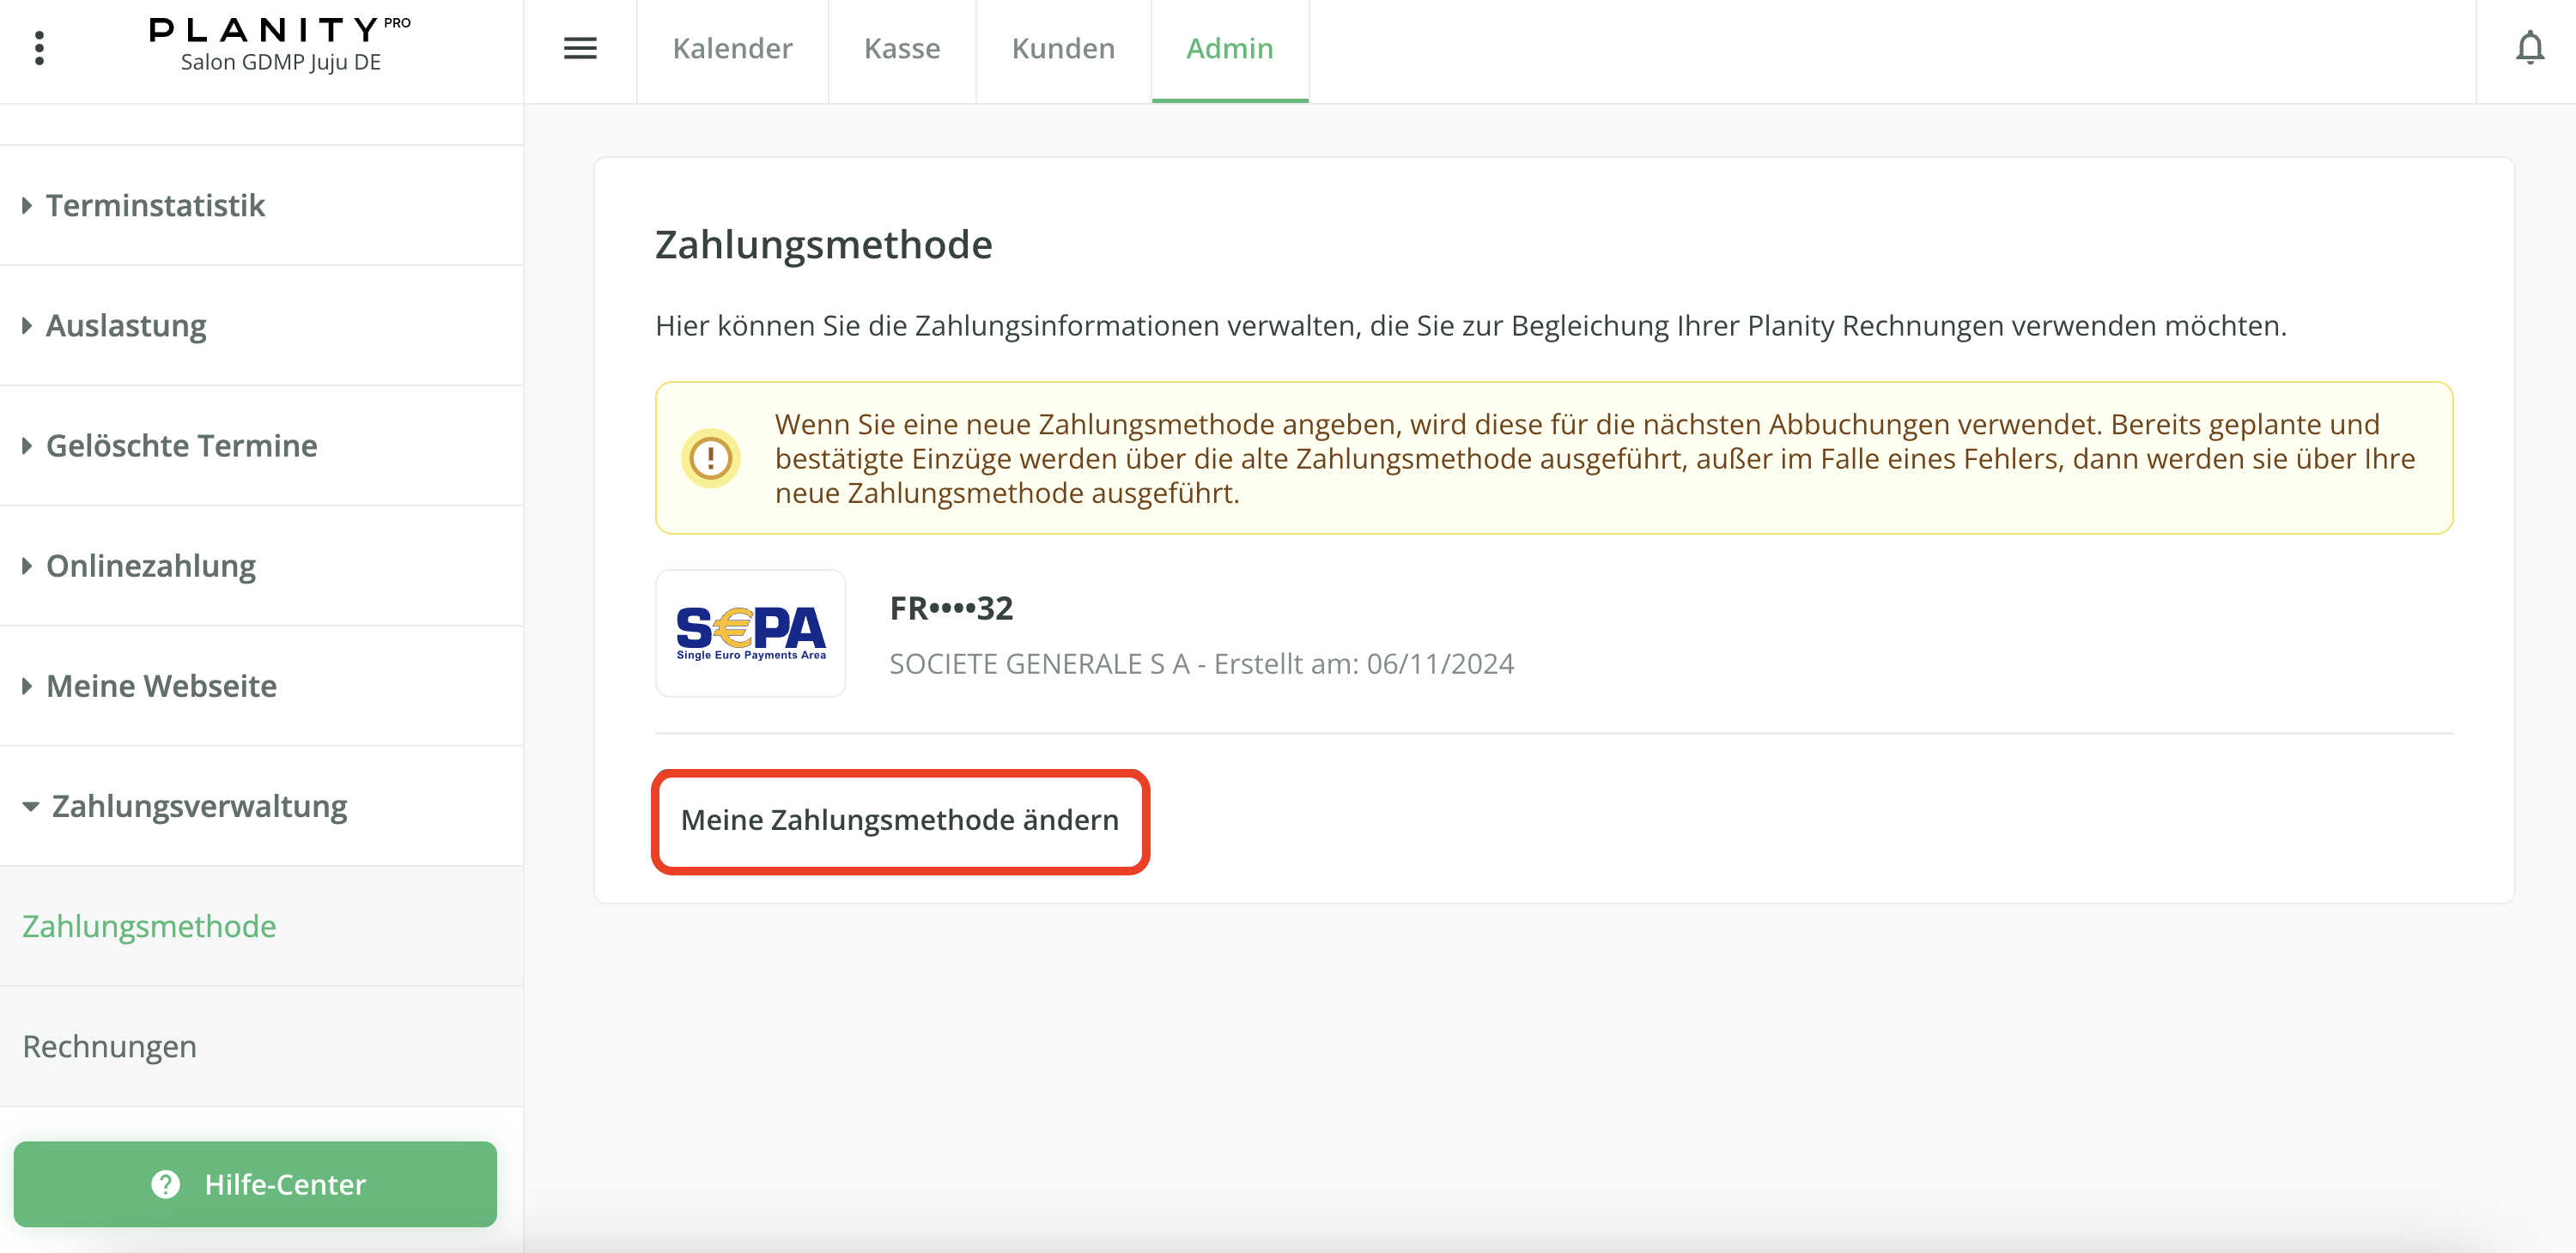Select the Admin tab

point(1229,48)
